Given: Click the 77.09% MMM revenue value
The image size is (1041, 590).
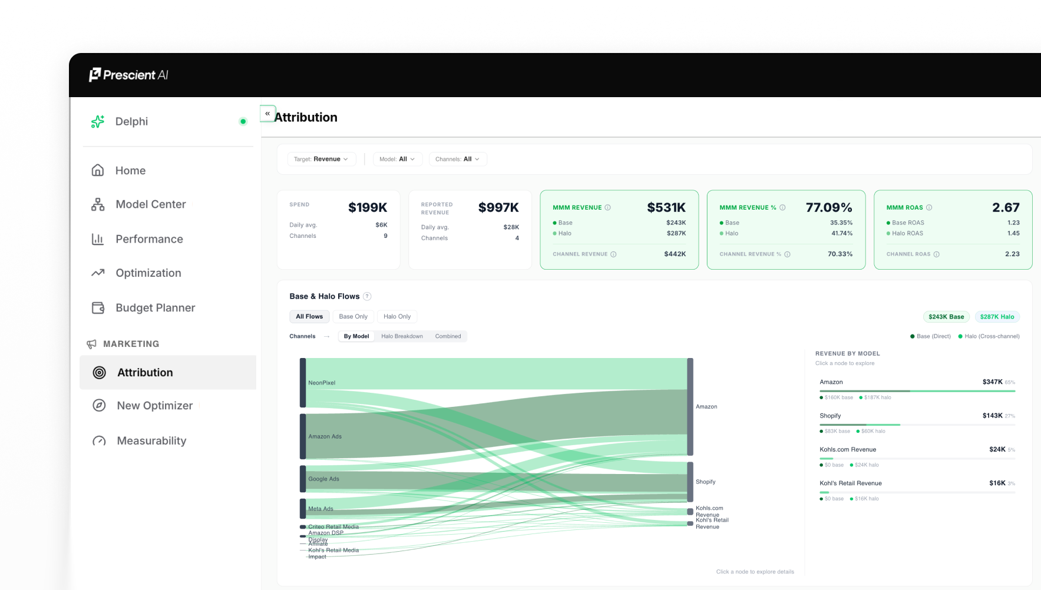Looking at the screenshot, I should [829, 207].
